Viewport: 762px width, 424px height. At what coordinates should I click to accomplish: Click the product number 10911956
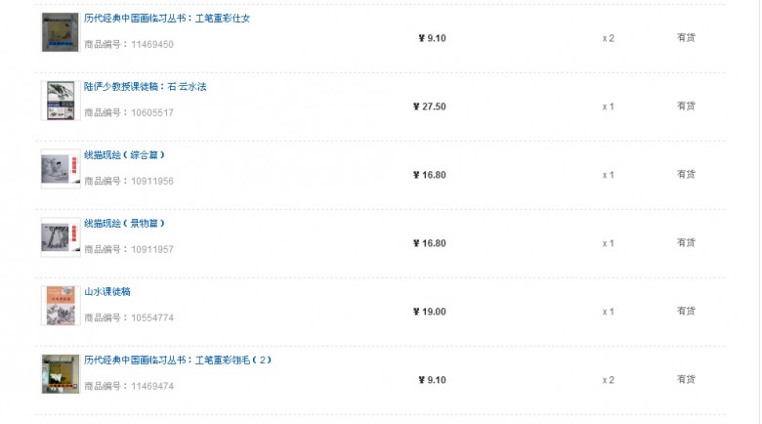pos(152,181)
